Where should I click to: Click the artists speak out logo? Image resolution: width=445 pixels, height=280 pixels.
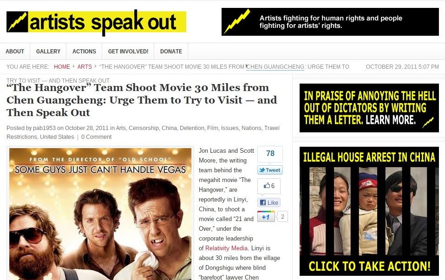[96, 22]
